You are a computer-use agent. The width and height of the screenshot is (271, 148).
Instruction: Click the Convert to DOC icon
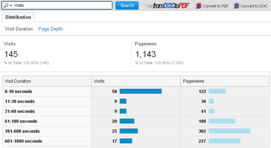236,6
